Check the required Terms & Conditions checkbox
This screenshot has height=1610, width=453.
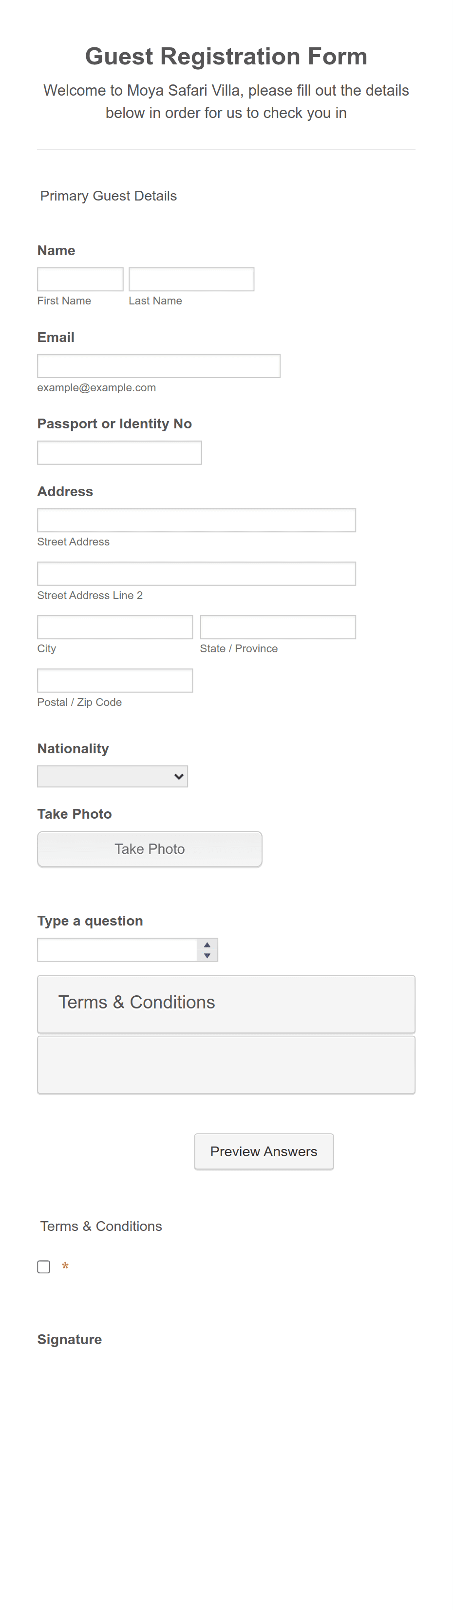(x=44, y=1266)
